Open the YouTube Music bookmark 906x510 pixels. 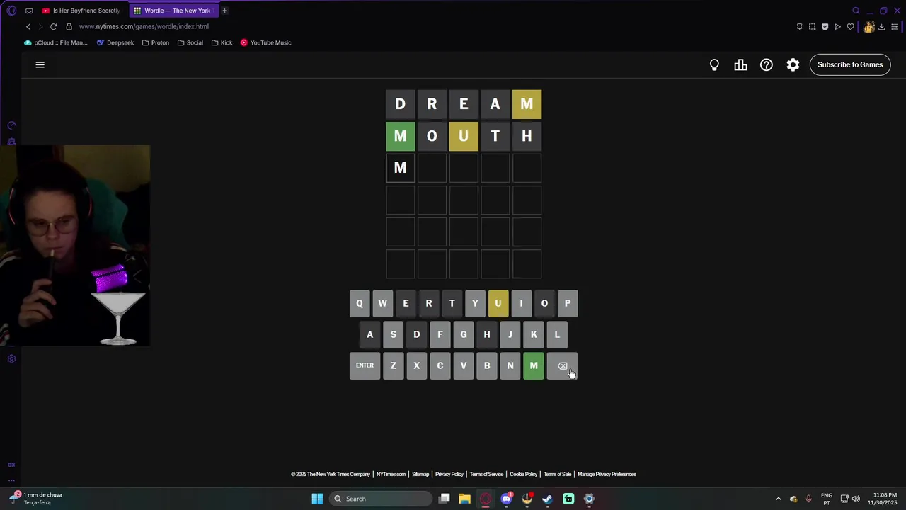tap(266, 42)
